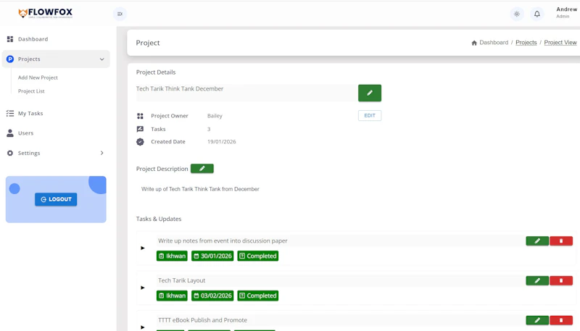
Task: Open Dashboard in the sidebar
Action: pos(33,39)
